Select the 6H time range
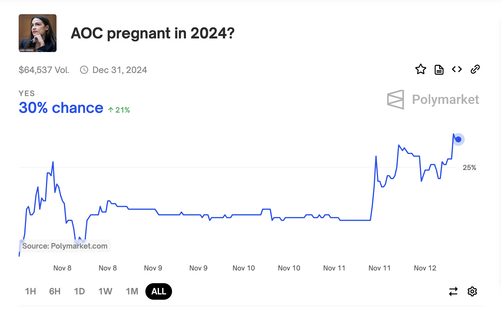This screenshot has width=501, height=321. point(55,291)
